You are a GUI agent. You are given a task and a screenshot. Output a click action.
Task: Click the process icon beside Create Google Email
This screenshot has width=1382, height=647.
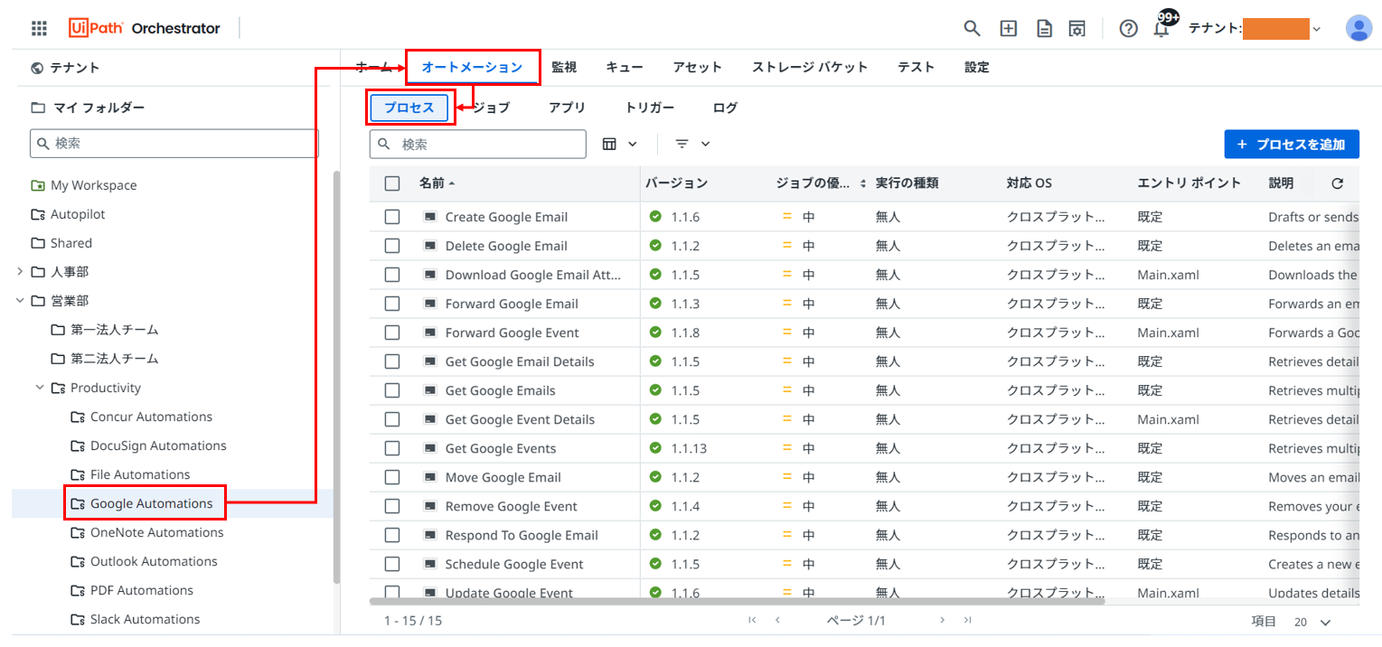click(x=429, y=217)
